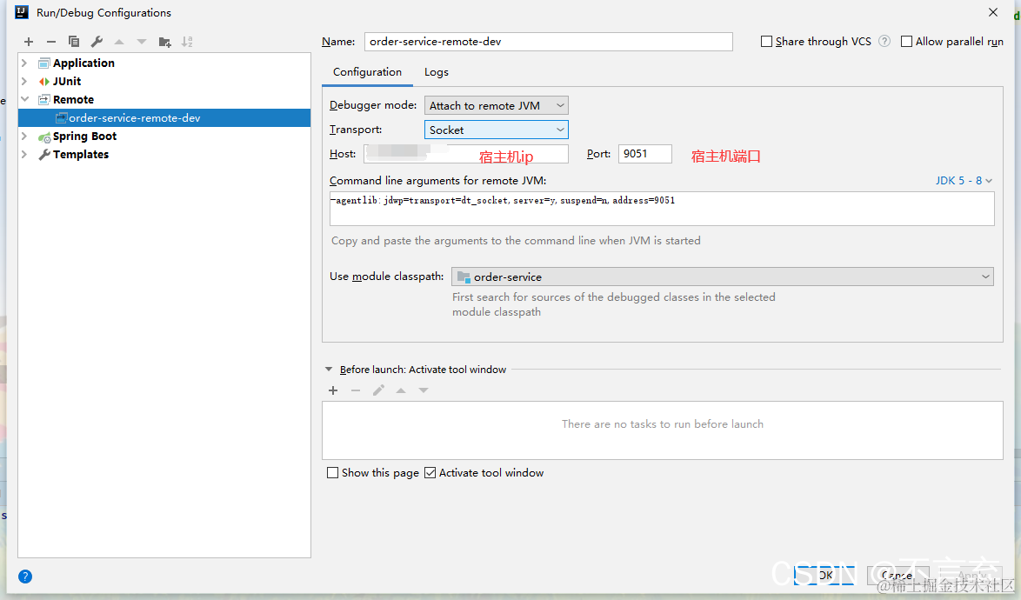Copy configuration icon in toolbar
This screenshot has height=600, width=1021.
pyautogui.click(x=74, y=42)
